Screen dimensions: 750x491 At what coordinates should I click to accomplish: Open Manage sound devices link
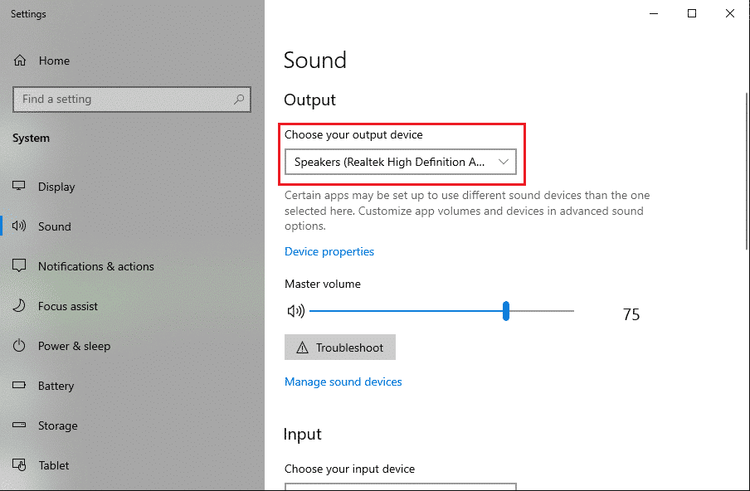(x=343, y=382)
